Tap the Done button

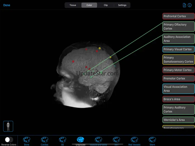[7, 5]
